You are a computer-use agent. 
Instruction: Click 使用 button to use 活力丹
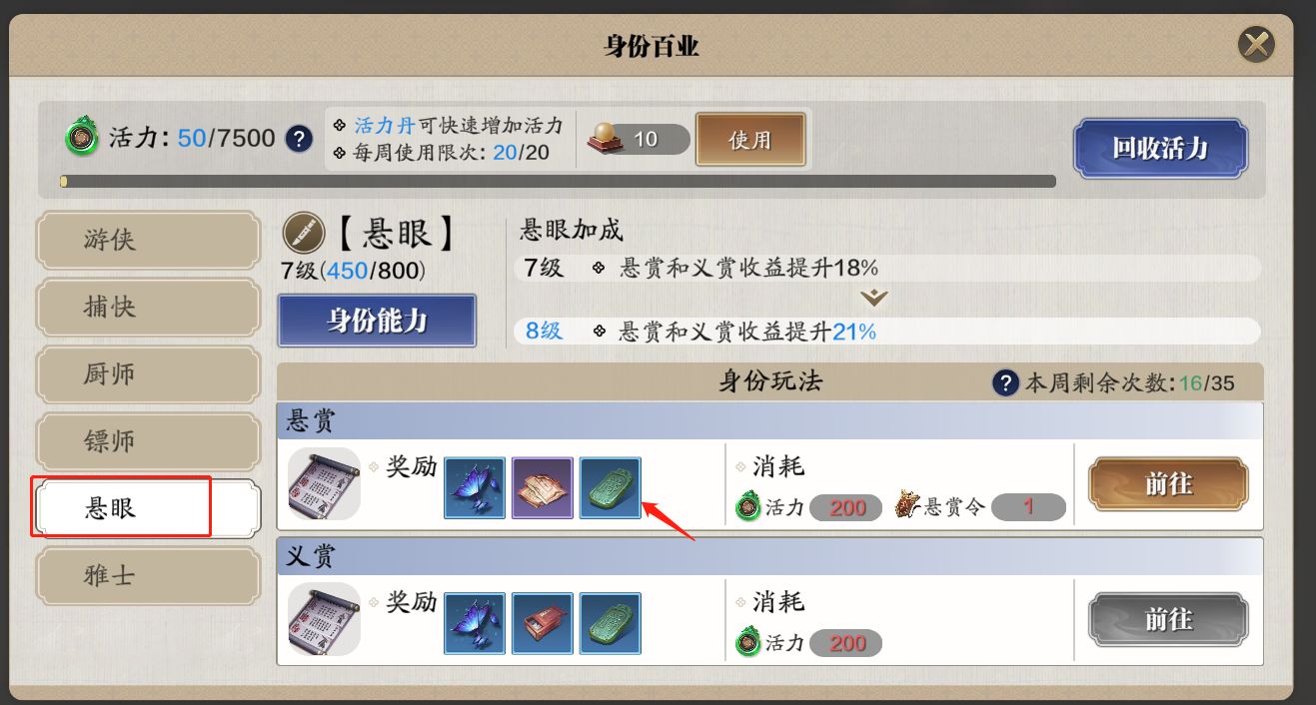[x=750, y=139]
